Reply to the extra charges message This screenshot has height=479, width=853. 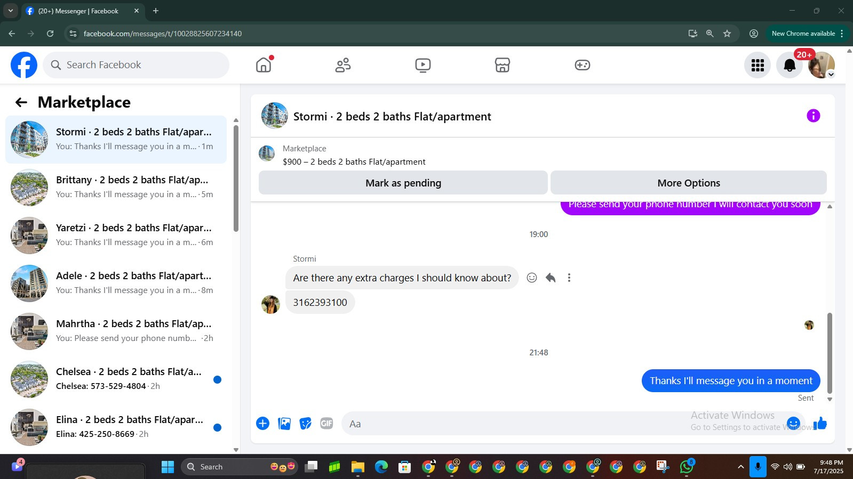point(551,278)
